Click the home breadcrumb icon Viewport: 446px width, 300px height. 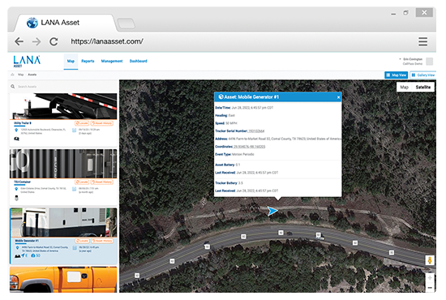click(12, 75)
